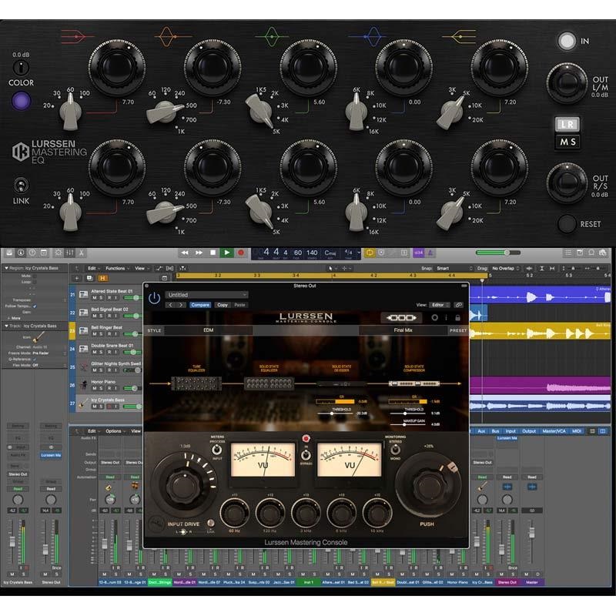Solo the Bad Signal Beat 02 track
The width and height of the screenshot is (616, 616).
(102, 316)
